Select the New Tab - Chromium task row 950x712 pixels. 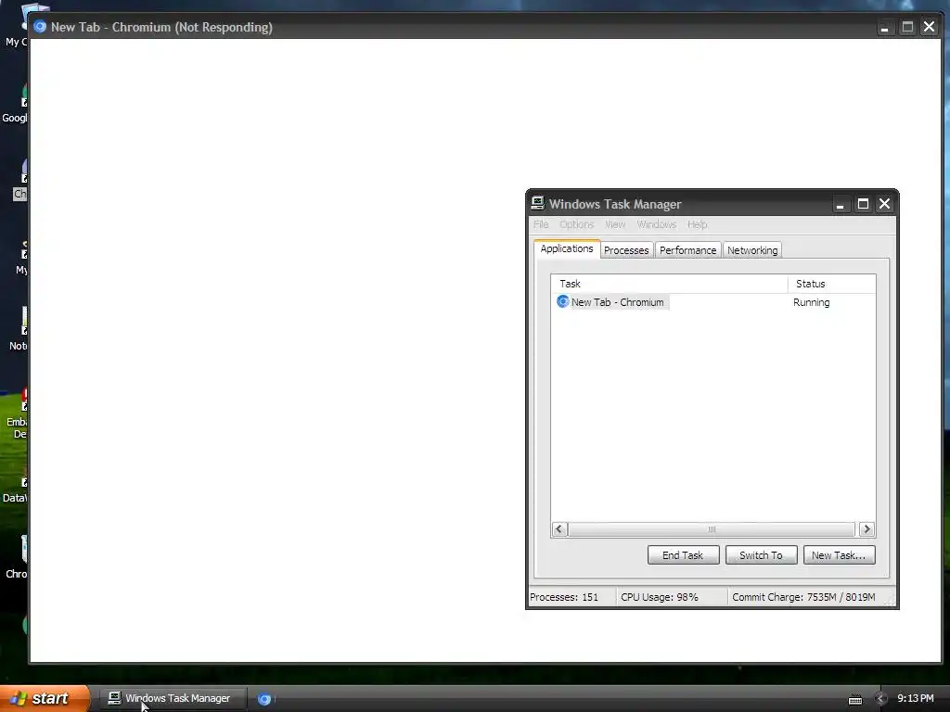(712, 302)
